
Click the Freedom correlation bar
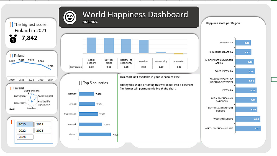point(143,47)
